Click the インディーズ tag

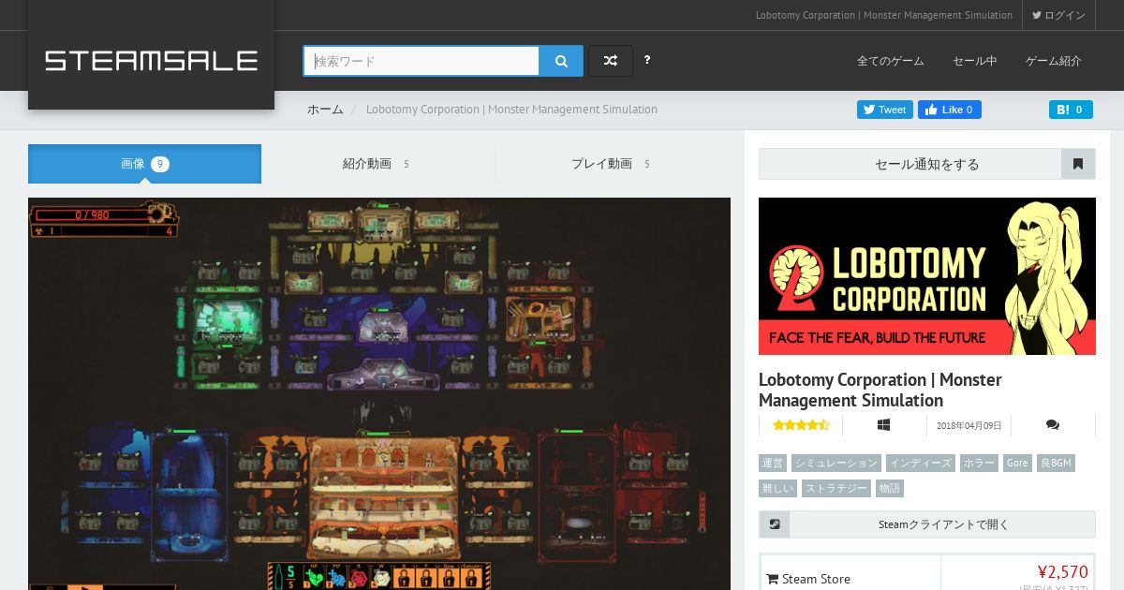(921, 463)
